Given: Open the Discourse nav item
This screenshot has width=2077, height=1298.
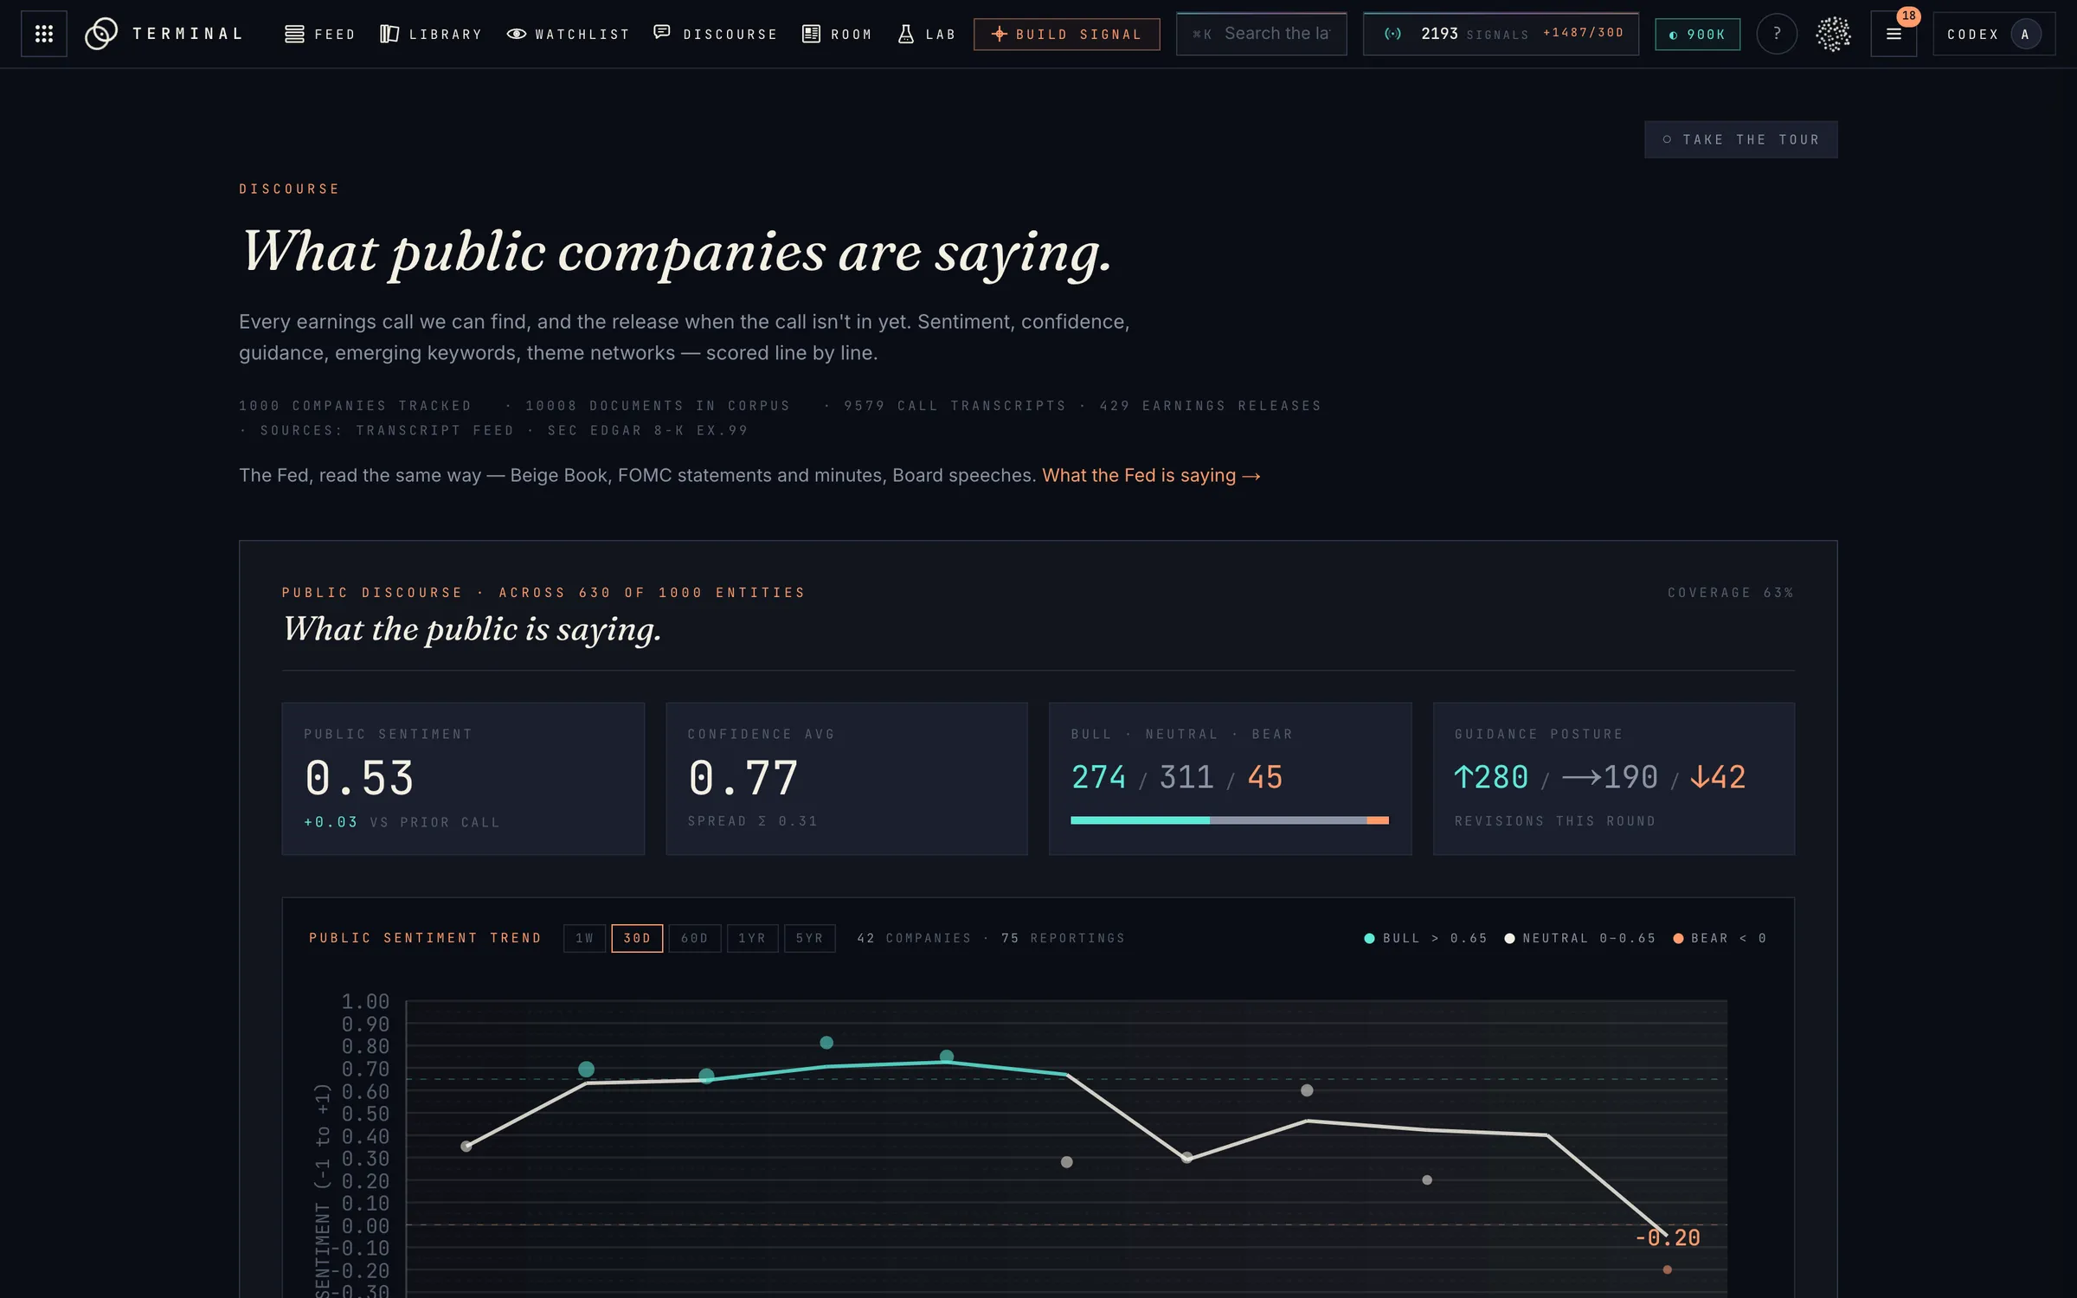Looking at the screenshot, I should pyautogui.click(x=715, y=34).
